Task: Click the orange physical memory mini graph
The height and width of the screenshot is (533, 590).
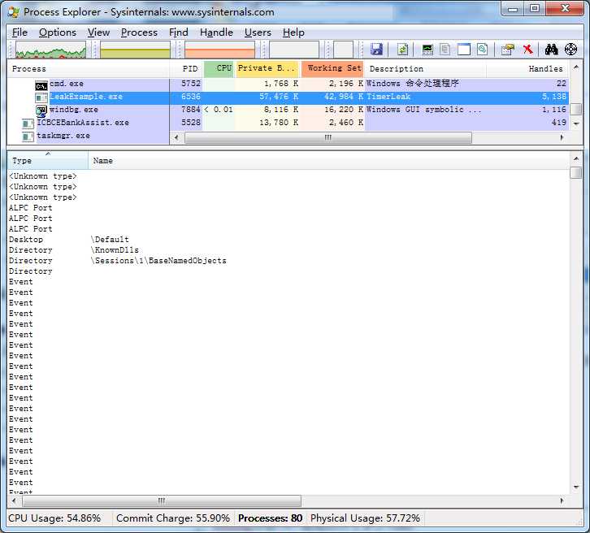Action: (x=219, y=50)
